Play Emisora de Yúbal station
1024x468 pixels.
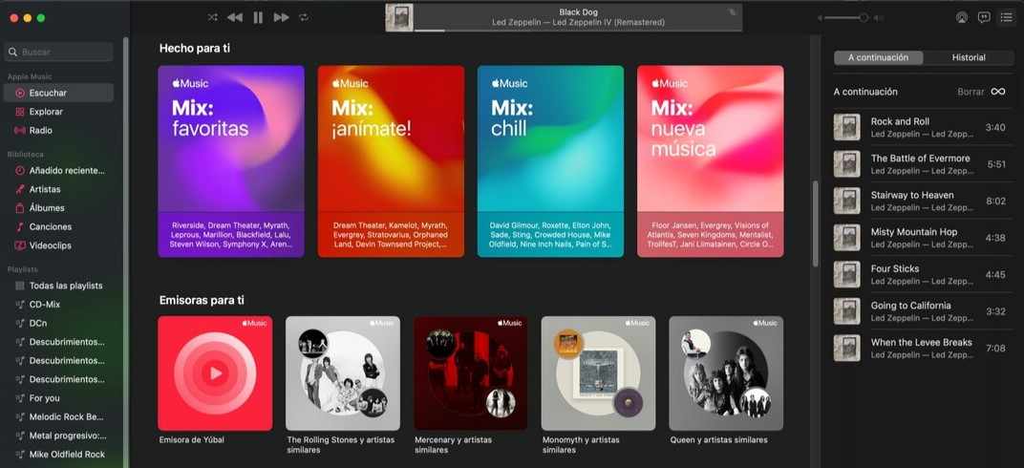215,373
